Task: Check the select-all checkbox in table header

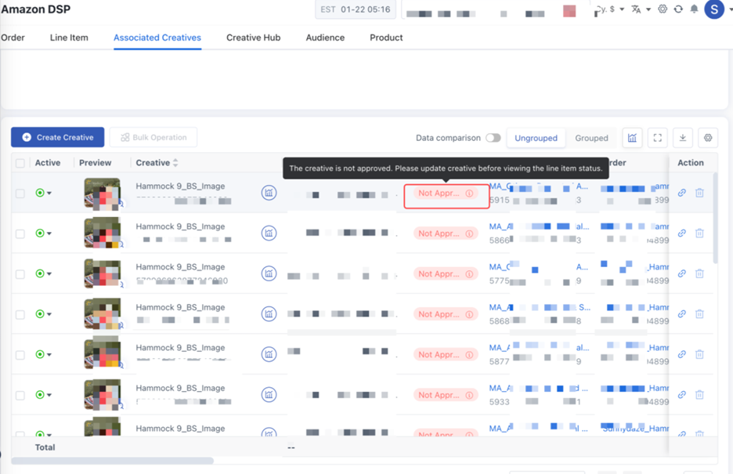Action: (x=20, y=163)
